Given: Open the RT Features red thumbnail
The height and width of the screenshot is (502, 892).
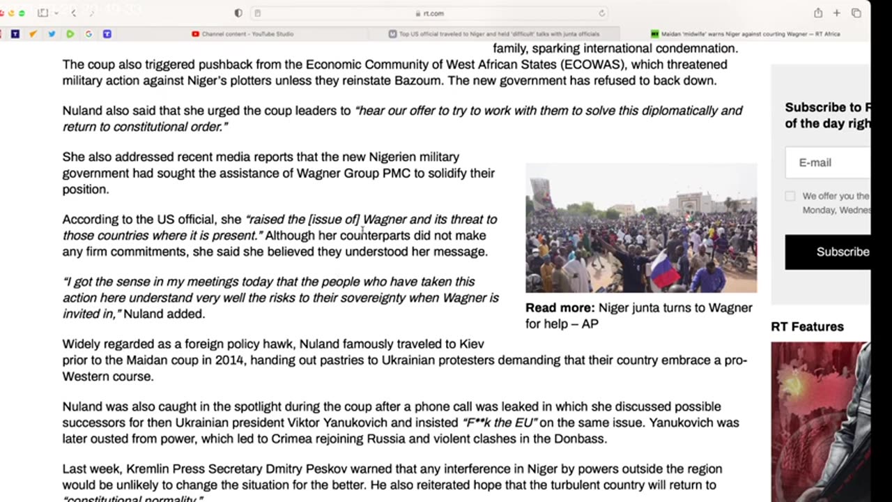Looking at the screenshot, I should [820, 422].
